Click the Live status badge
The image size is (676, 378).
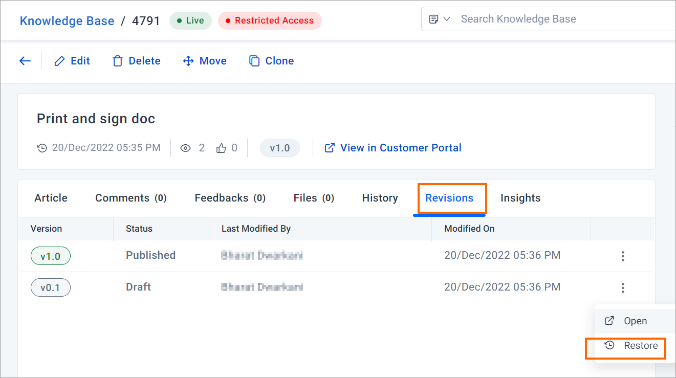pyautogui.click(x=190, y=21)
